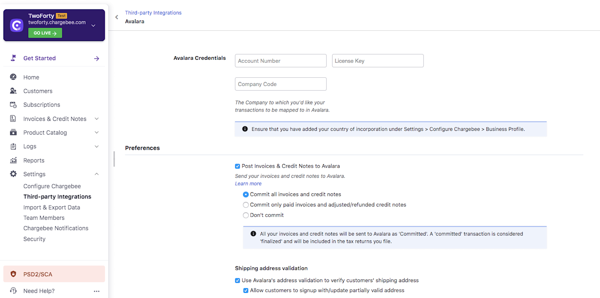The image size is (600, 298).
Task: Open Import & Export Data
Action: [x=51, y=207]
